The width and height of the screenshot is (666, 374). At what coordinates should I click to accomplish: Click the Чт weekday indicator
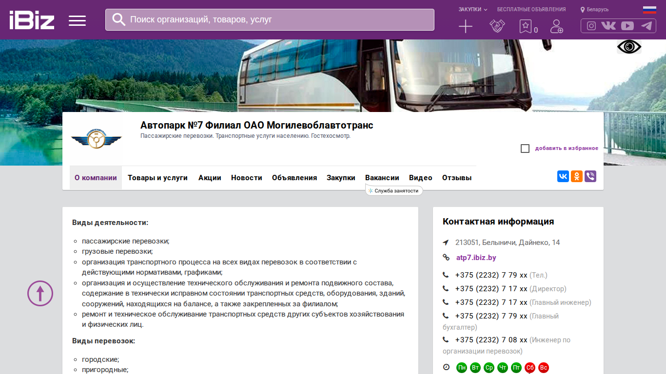pyautogui.click(x=503, y=368)
